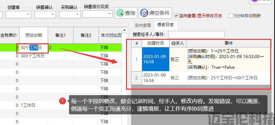
Task: Click the 备注1 cell containing 2
Action: [x=60, y=47]
